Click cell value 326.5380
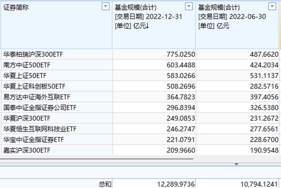Viewport: 281px width, 188px height. click(x=264, y=108)
